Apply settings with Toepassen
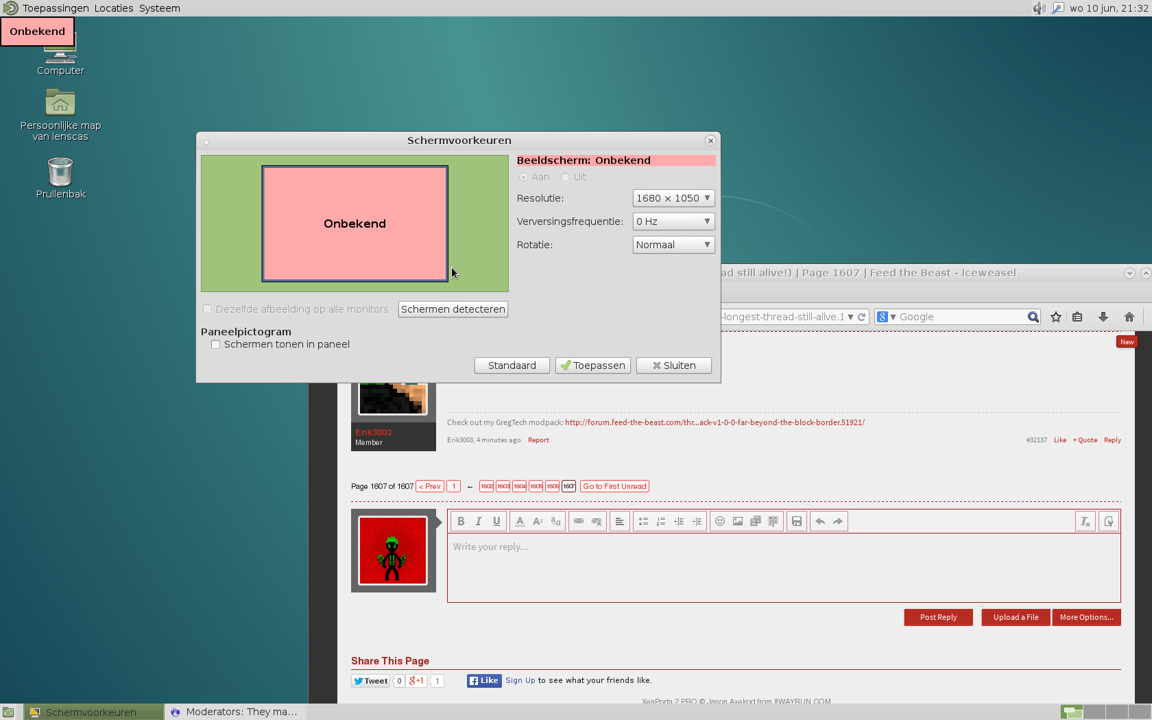The width and height of the screenshot is (1152, 720). (x=593, y=365)
